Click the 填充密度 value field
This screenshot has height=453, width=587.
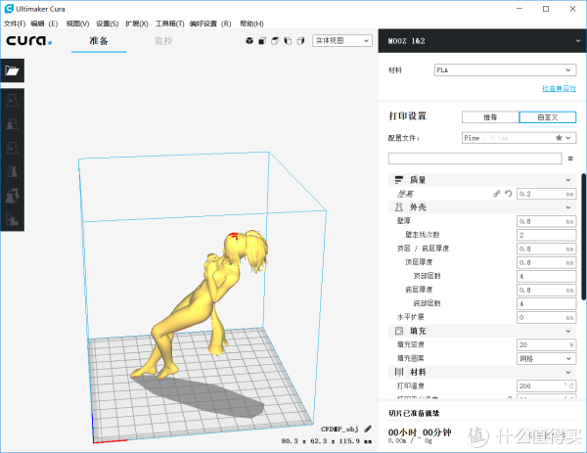tap(546, 344)
